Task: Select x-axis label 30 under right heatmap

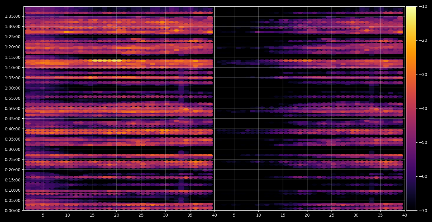Action: [356, 215]
